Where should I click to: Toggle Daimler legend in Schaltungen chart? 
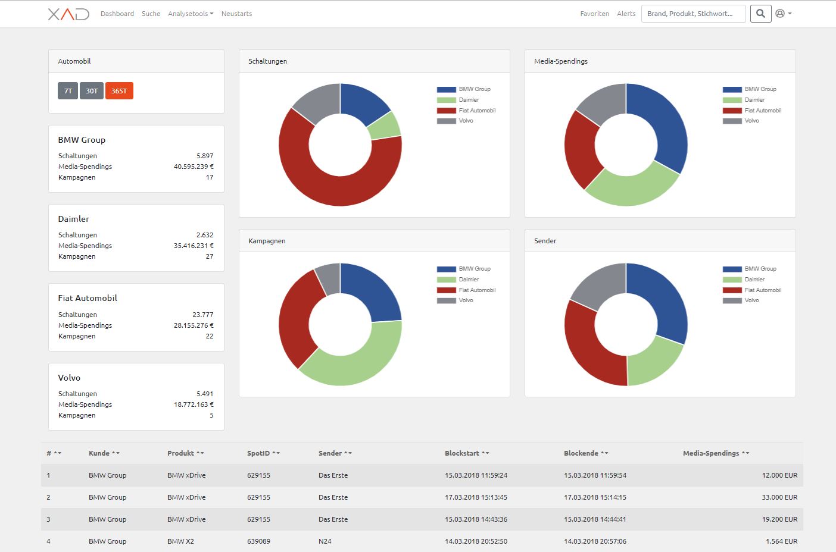[x=458, y=100]
